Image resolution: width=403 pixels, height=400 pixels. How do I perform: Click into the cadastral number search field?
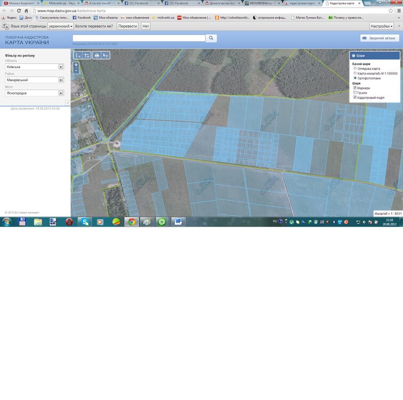pyautogui.click(x=139, y=38)
